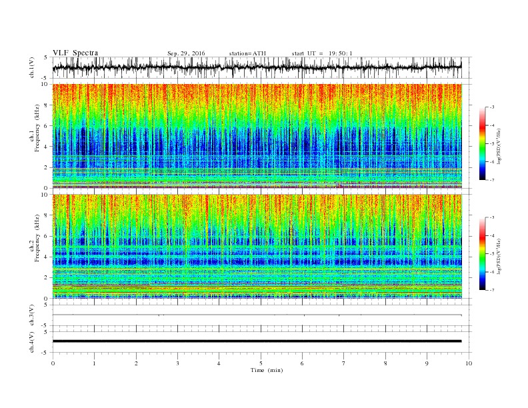The height and width of the screenshot is (408, 528).
Task: Select the "start UT = 19:50:1" header text
Action: pos(322,53)
